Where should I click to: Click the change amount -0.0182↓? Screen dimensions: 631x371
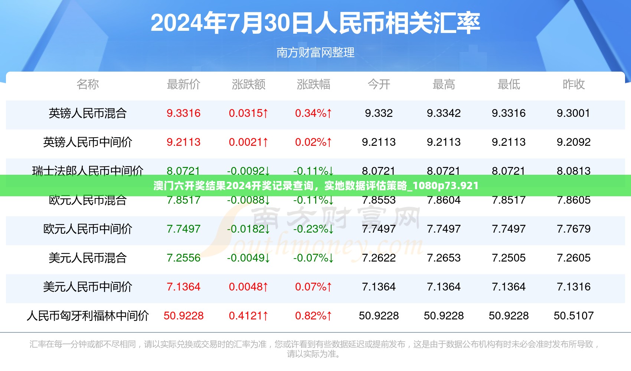pyautogui.click(x=249, y=229)
